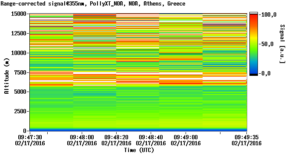Select the 09:47:30 time tick label
286x161 pixels.
pyautogui.click(x=30, y=137)
